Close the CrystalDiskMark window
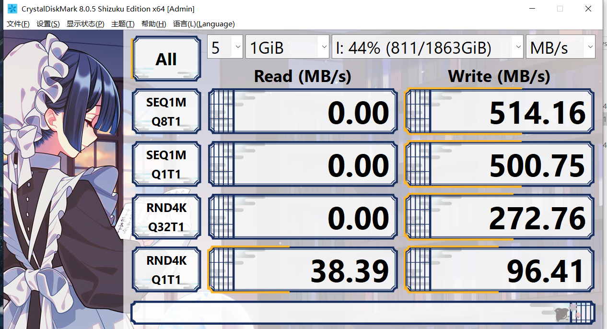The width and height of the screenshot is (607, 329). pyautogui.click(x=588, y=9)
